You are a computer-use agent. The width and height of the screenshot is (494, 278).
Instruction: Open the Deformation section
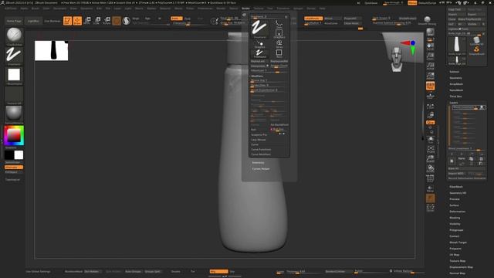[x=458, y=212]
